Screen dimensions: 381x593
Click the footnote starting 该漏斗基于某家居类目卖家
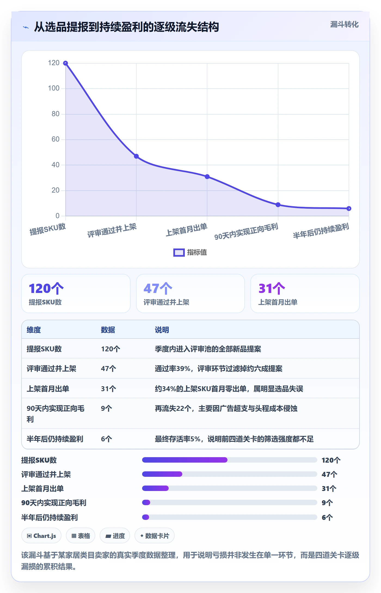pyautogui.click(x=190, y=561)
